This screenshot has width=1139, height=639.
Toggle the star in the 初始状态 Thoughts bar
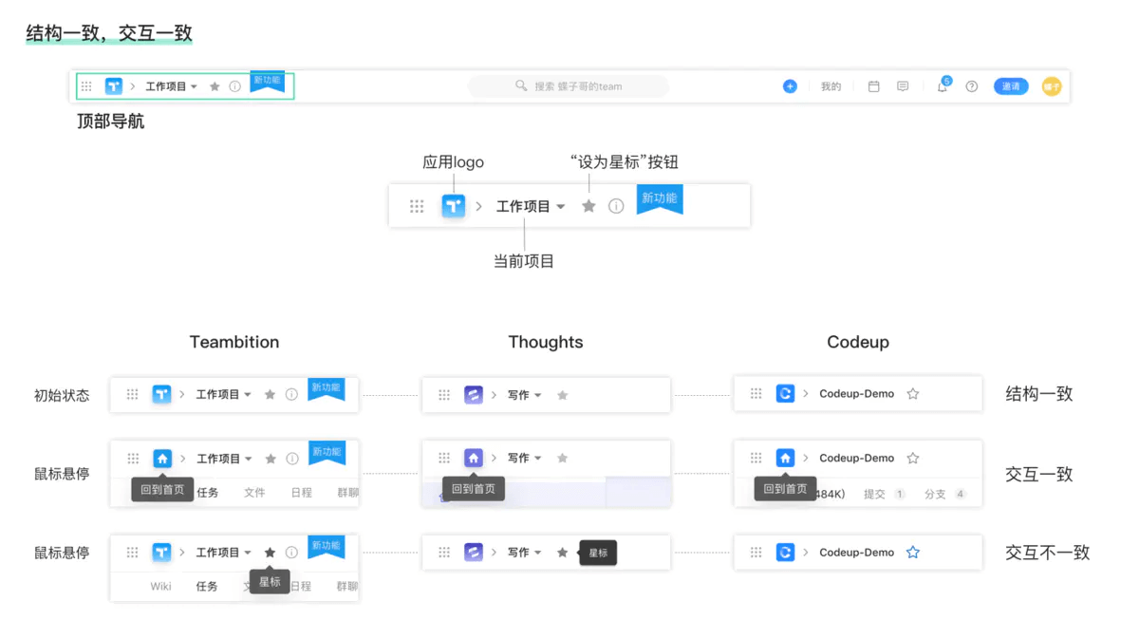click(562, 395)
